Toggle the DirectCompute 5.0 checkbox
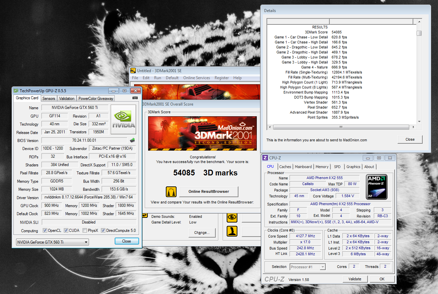The height and width of the screenshot is (294, 438). tap(103, 231)
